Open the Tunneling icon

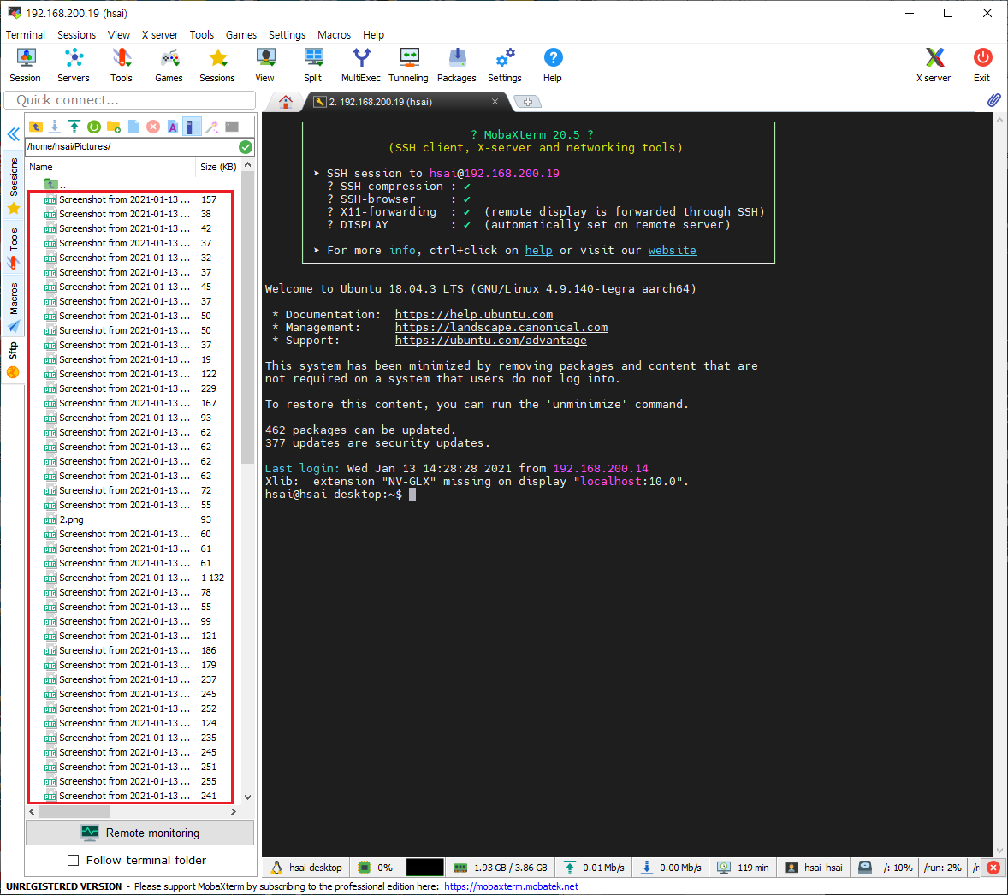point(409,65)
